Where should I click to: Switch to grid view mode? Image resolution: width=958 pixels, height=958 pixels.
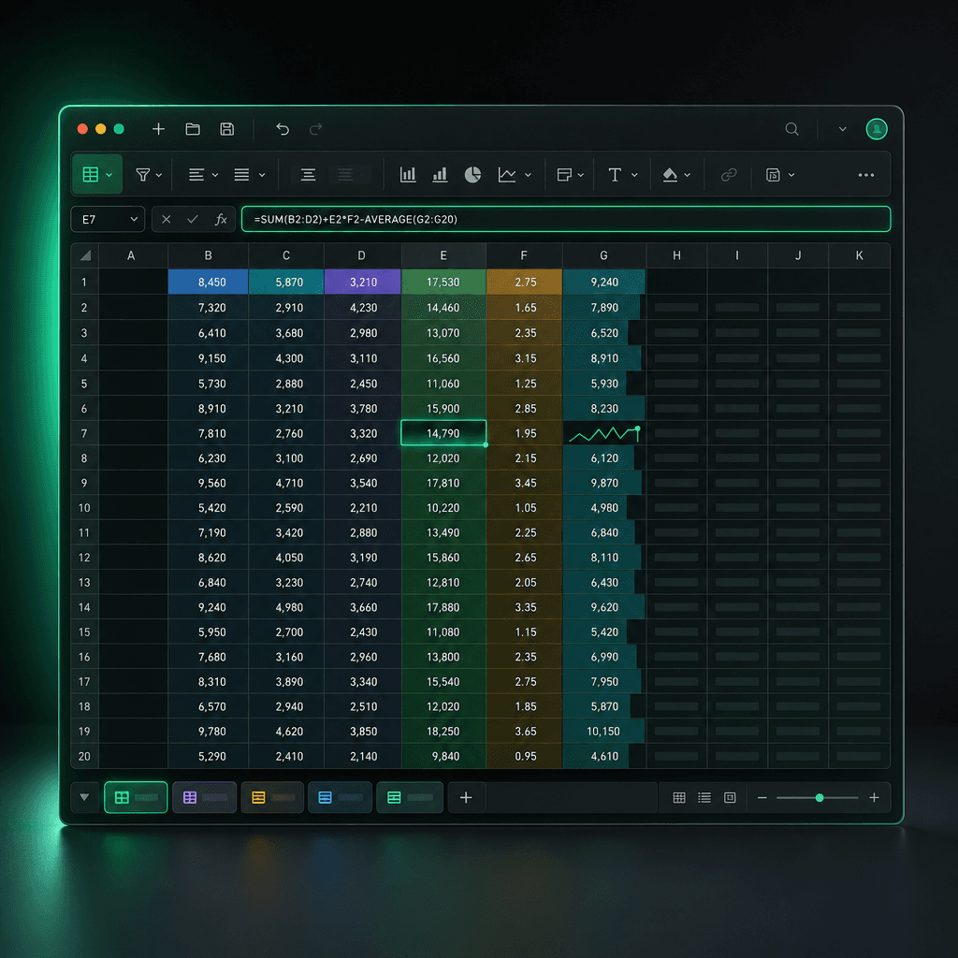pyautogui.click(x=679, y=797)
